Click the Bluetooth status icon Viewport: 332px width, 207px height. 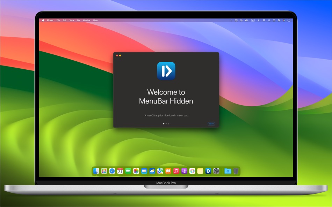coord(259,20)
